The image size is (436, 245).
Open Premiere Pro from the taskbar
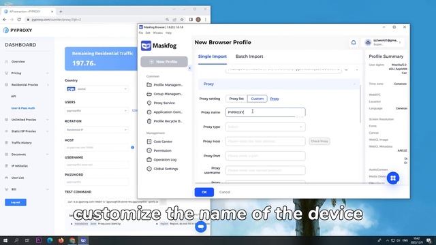tap(39, 240)
